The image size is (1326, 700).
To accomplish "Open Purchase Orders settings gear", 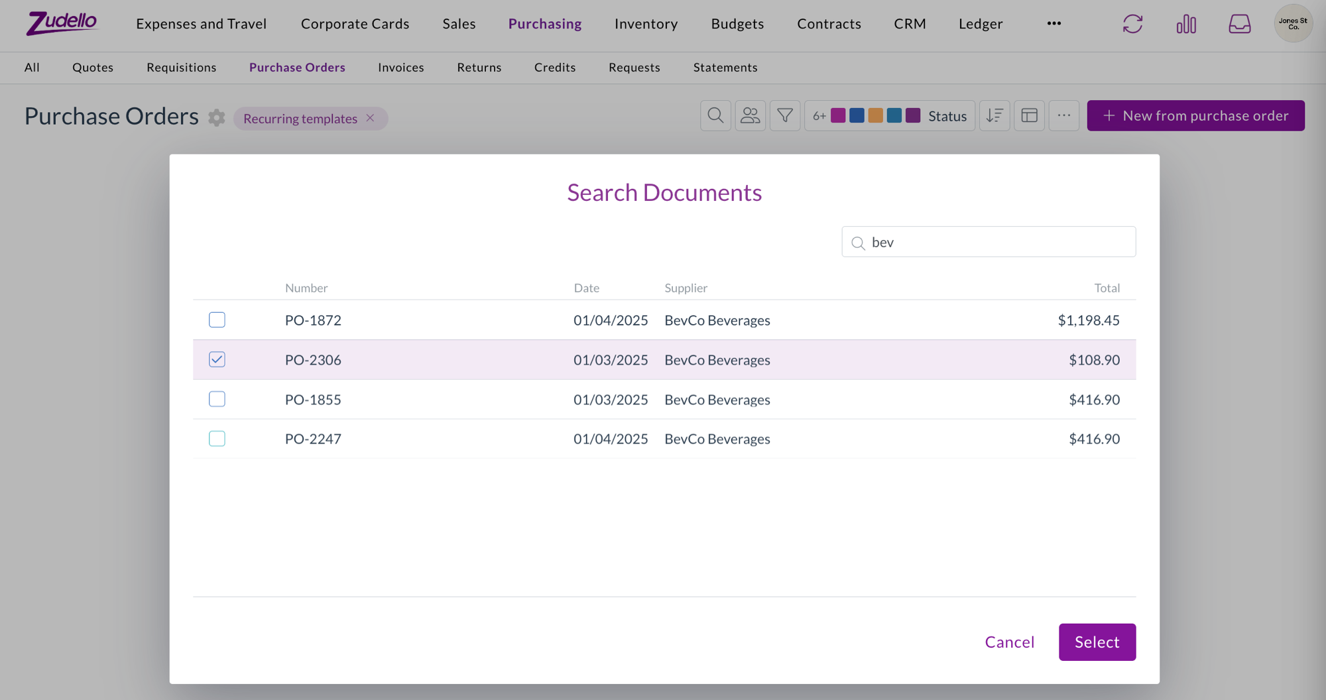I will [216, 118].
